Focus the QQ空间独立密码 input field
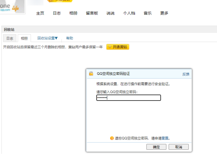 coord(128,98)
